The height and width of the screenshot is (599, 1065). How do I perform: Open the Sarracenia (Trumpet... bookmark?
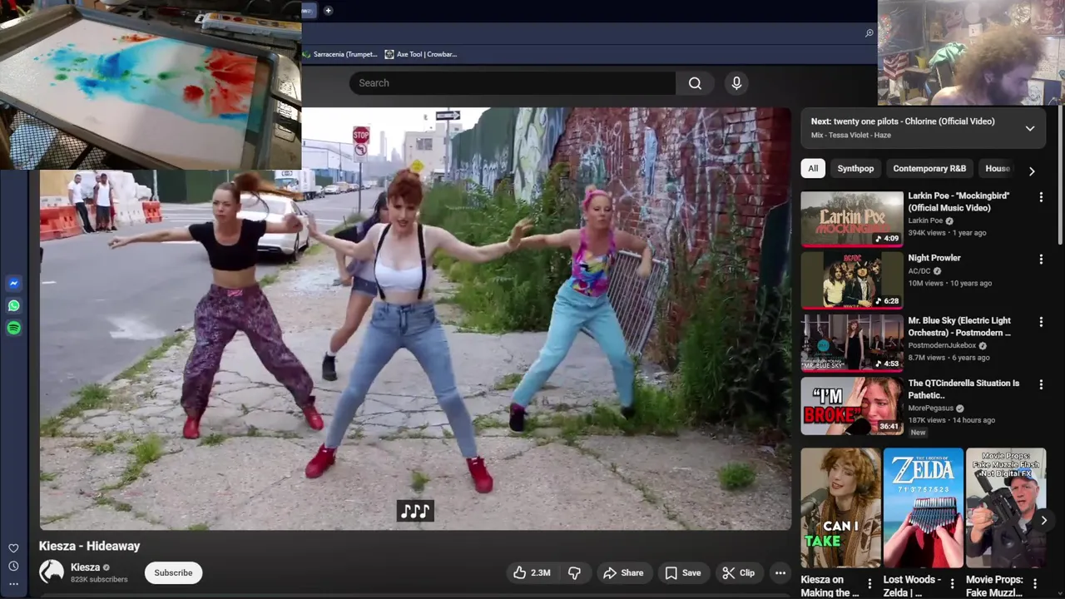click(339, 54)
